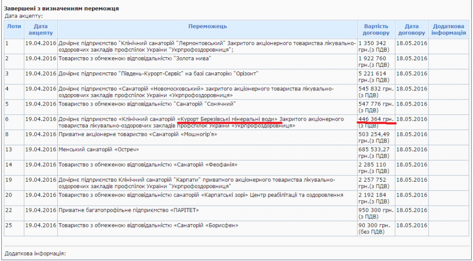The image size is (473, 261).
Task: Click the "Додаткова інформація" column header
Action: [x=449, y=30]
